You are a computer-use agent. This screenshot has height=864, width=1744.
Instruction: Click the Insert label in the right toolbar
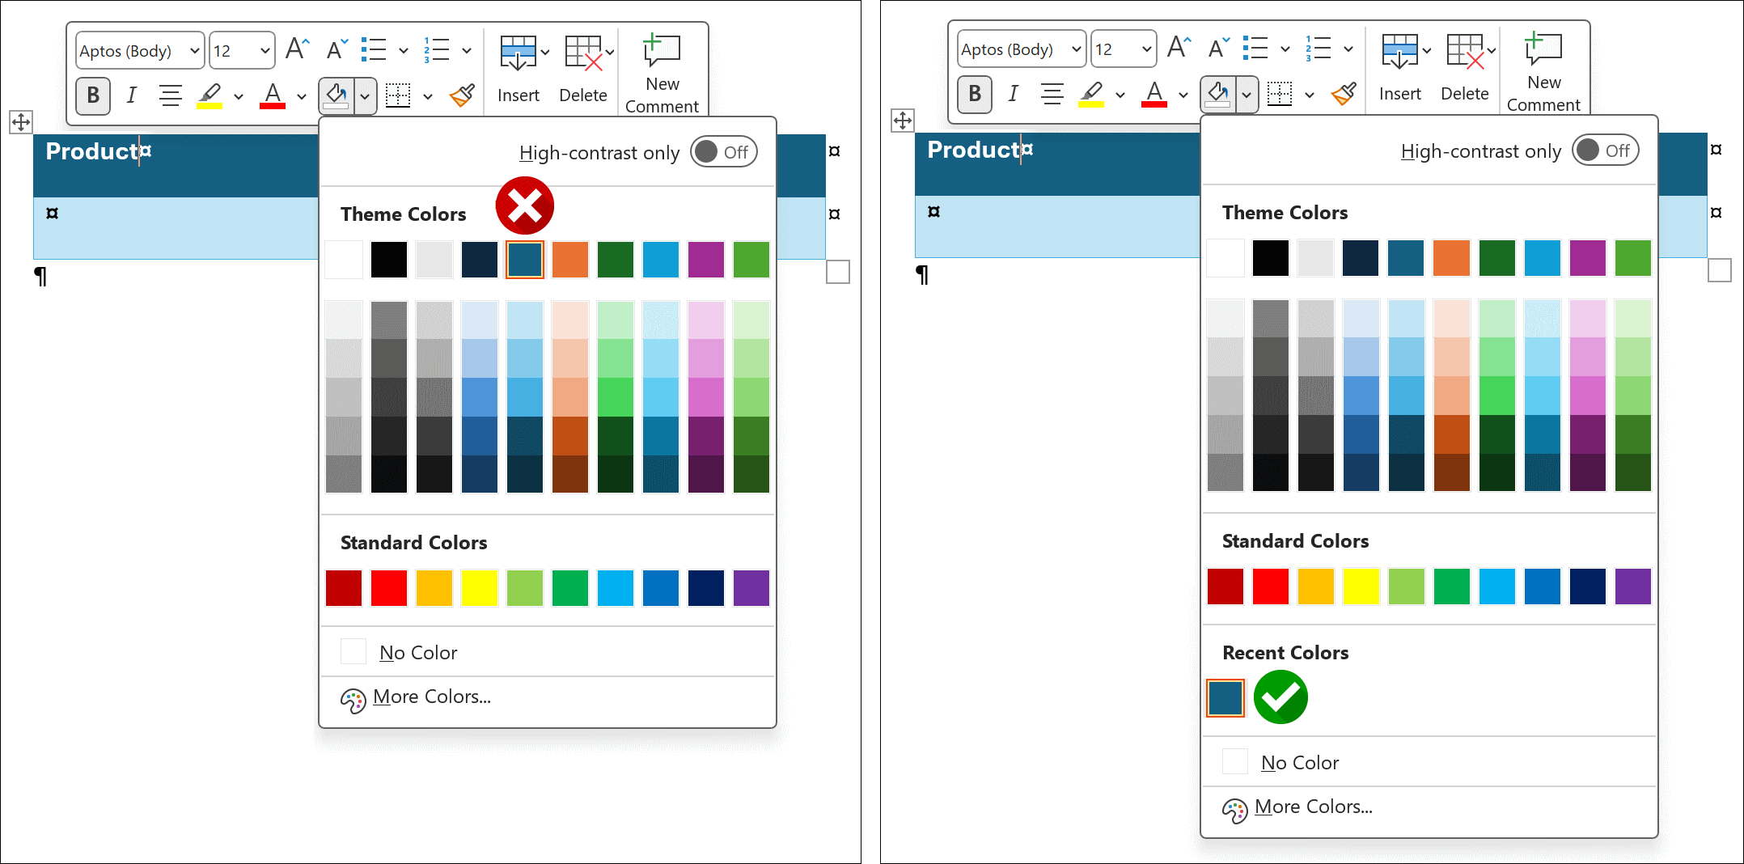coord(1400,94)
